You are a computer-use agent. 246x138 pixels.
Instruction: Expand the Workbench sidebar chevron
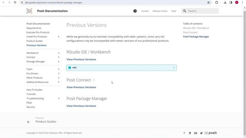pos(59,53)
